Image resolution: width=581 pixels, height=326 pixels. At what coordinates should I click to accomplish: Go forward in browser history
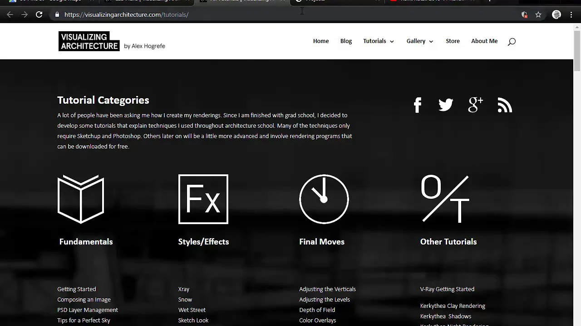click(x=25, y=14)
